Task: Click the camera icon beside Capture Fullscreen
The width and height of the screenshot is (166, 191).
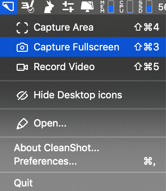Action: tap(22, 47)
